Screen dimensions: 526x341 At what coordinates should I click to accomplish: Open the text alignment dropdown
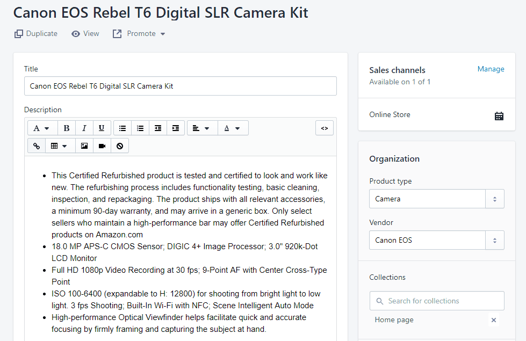point(202,128)
